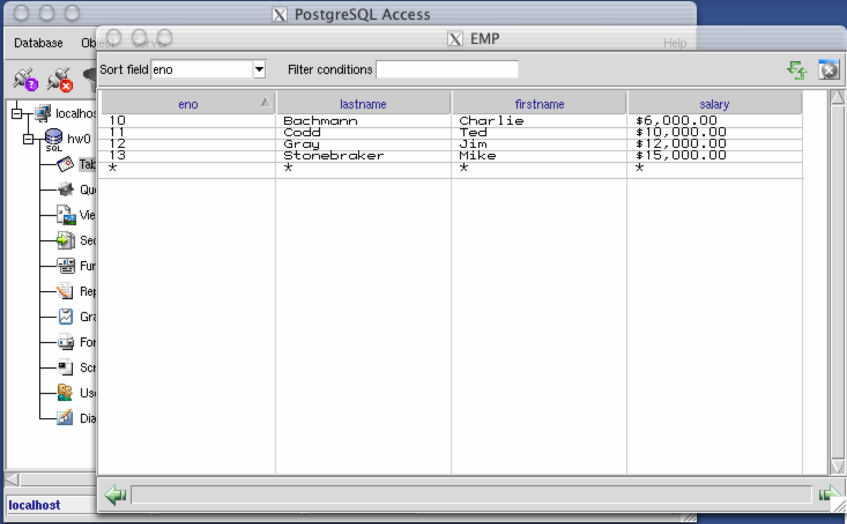Select the Tables node icon in tree
The width and height of the screenshot is (847, 524).
(x=65, y=164)
